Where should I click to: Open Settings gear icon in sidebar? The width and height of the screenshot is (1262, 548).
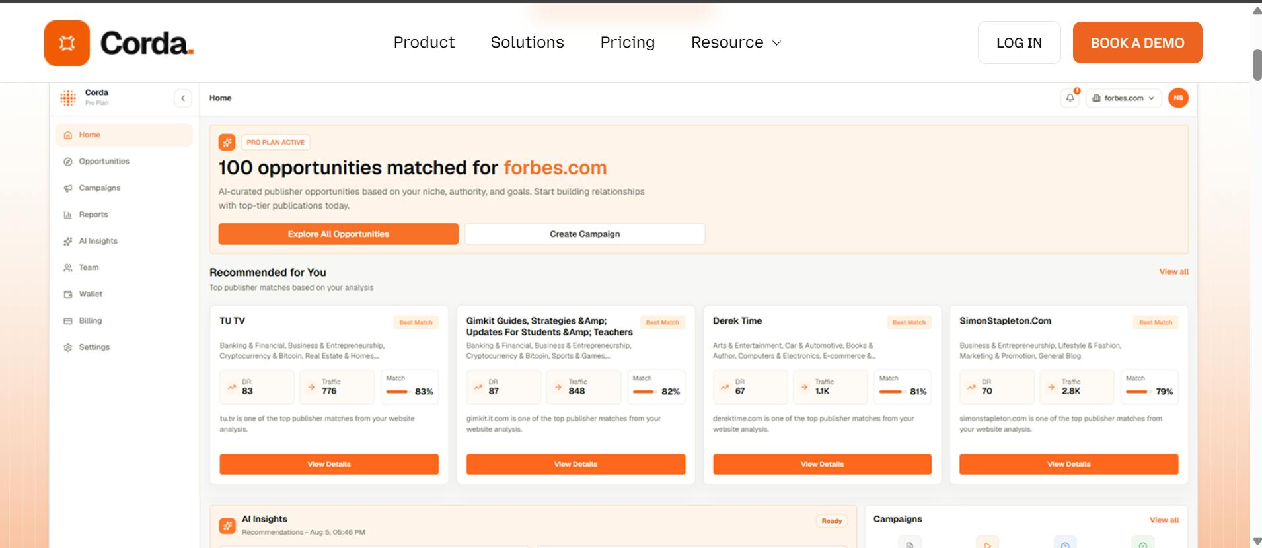point(67,347)
